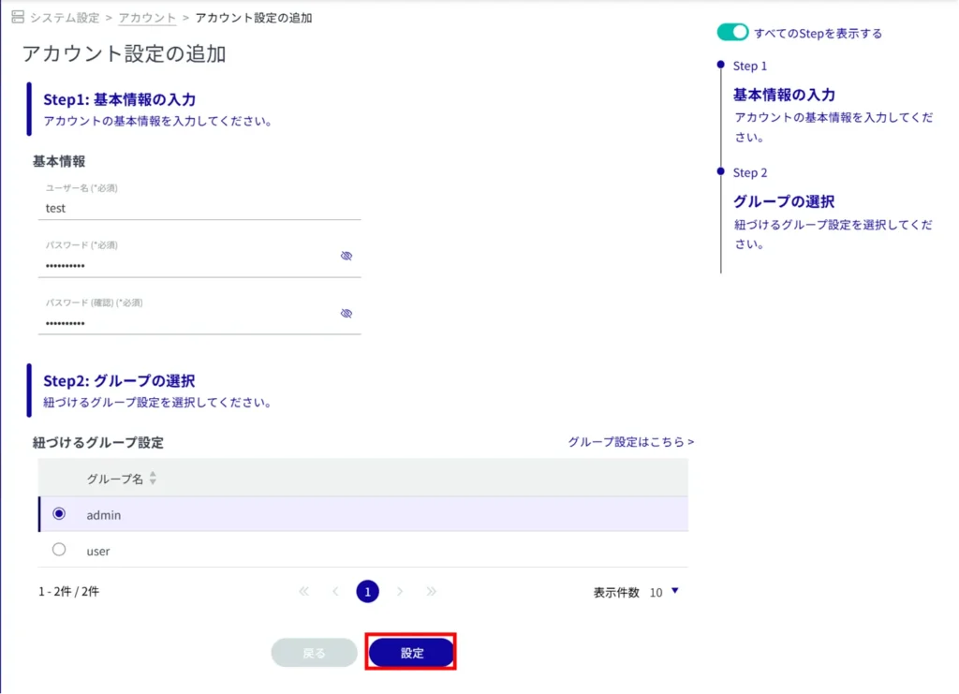Reveal confirmation password with eye icon
The image size is (959, 694).
coord(347,314)
